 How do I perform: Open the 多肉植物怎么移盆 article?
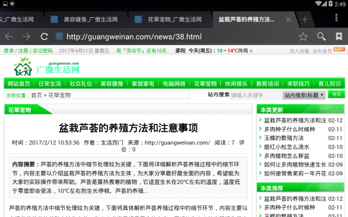pyautogui.click(x=287, y=156)
